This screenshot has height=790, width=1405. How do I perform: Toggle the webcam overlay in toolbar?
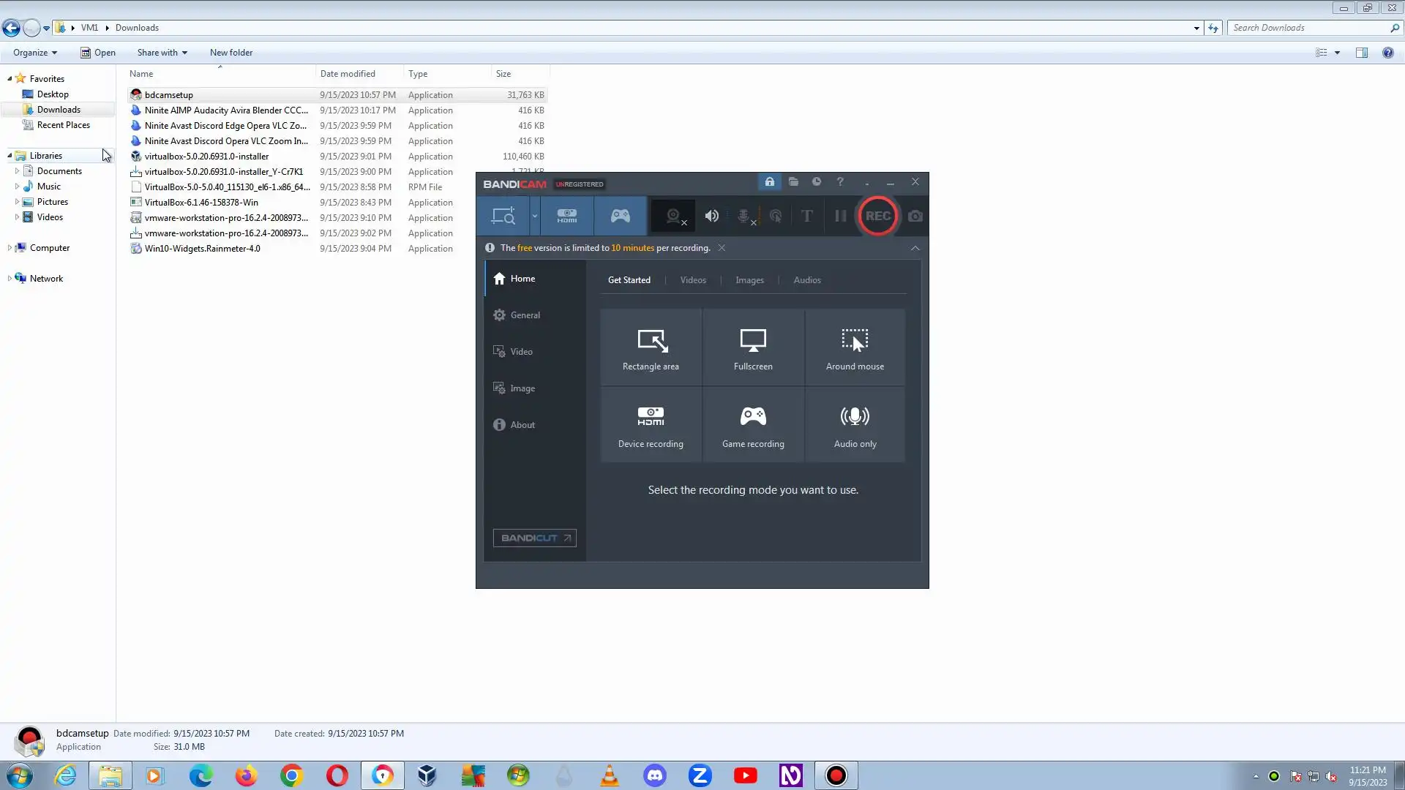(x=674, y=216)
